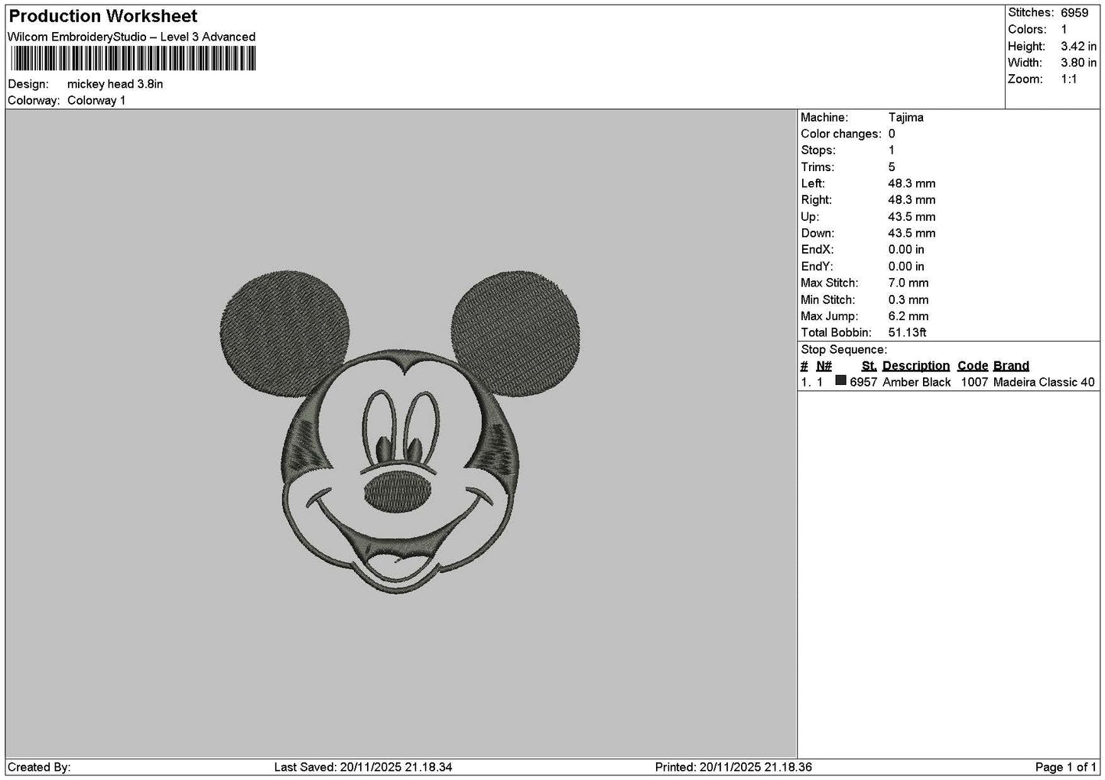Click the Wilcom EmbroideryStudio – Level 3 Advanced text
This screenshot has width=1105, height=780.
[x=132, y=37]
